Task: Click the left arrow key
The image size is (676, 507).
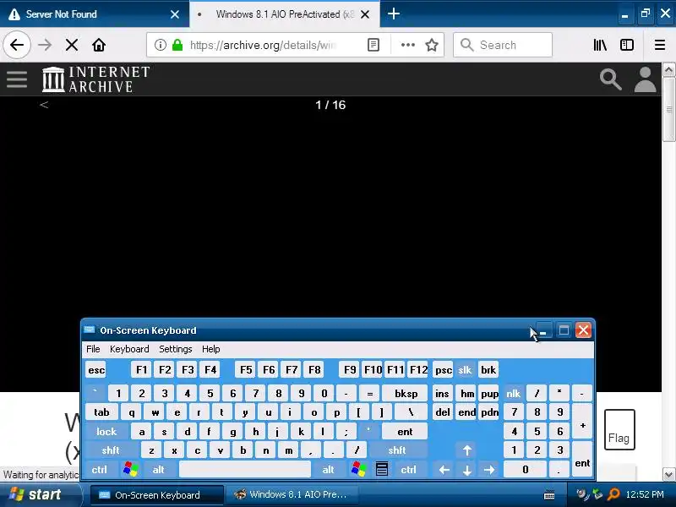Action: pyautogui.click(x=444, y=470)
